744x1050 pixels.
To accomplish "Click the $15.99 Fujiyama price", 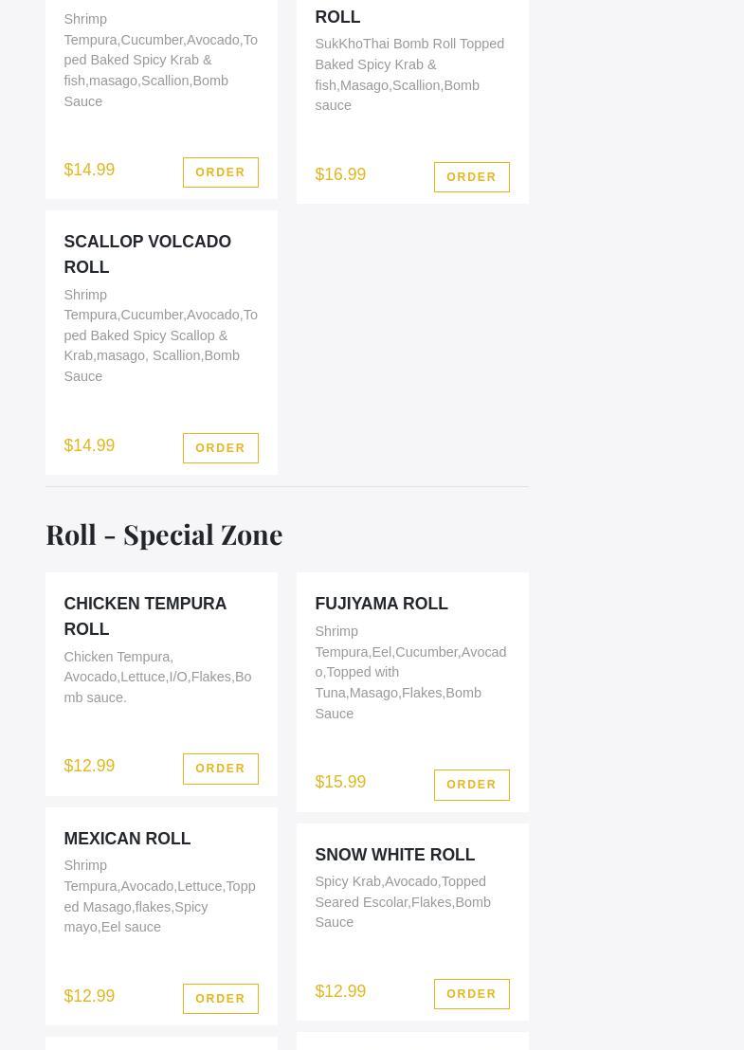I will coord(340,782).
